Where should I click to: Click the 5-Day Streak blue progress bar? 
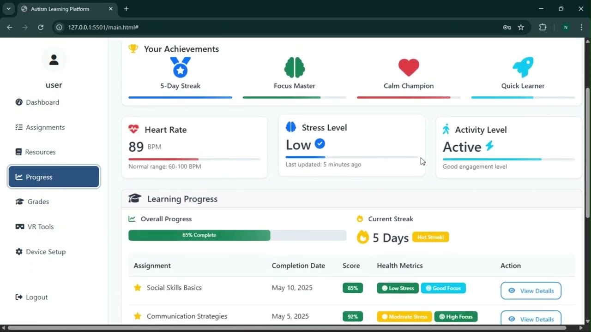pos(180,97)
